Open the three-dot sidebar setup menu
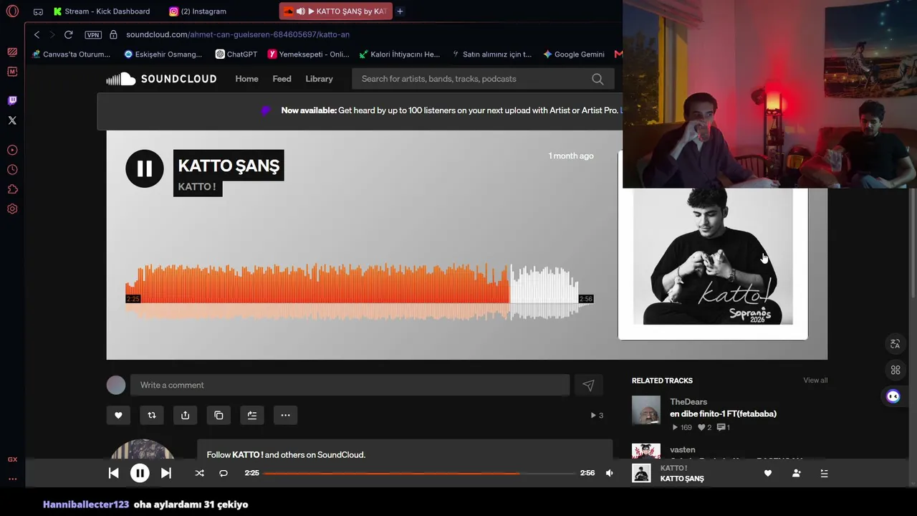 tap(12, 479)
